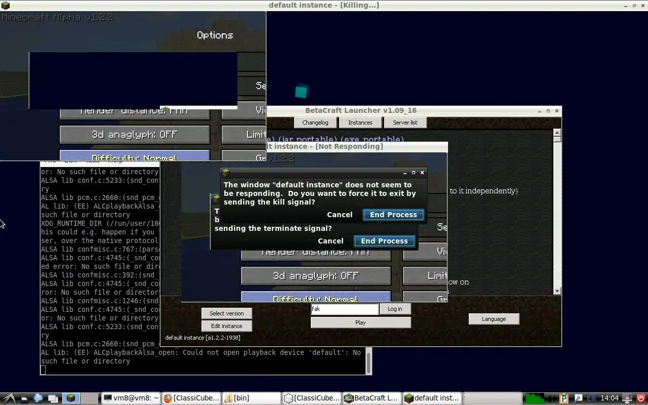648x405 pixels.
Task: Switch to vm8@vm8 terminal in taskbar
Action: coord(131,398)
